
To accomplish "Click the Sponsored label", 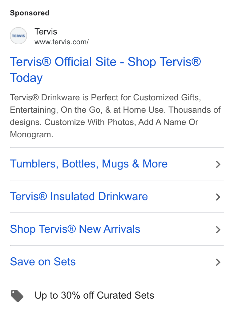I will click(30, 13).
